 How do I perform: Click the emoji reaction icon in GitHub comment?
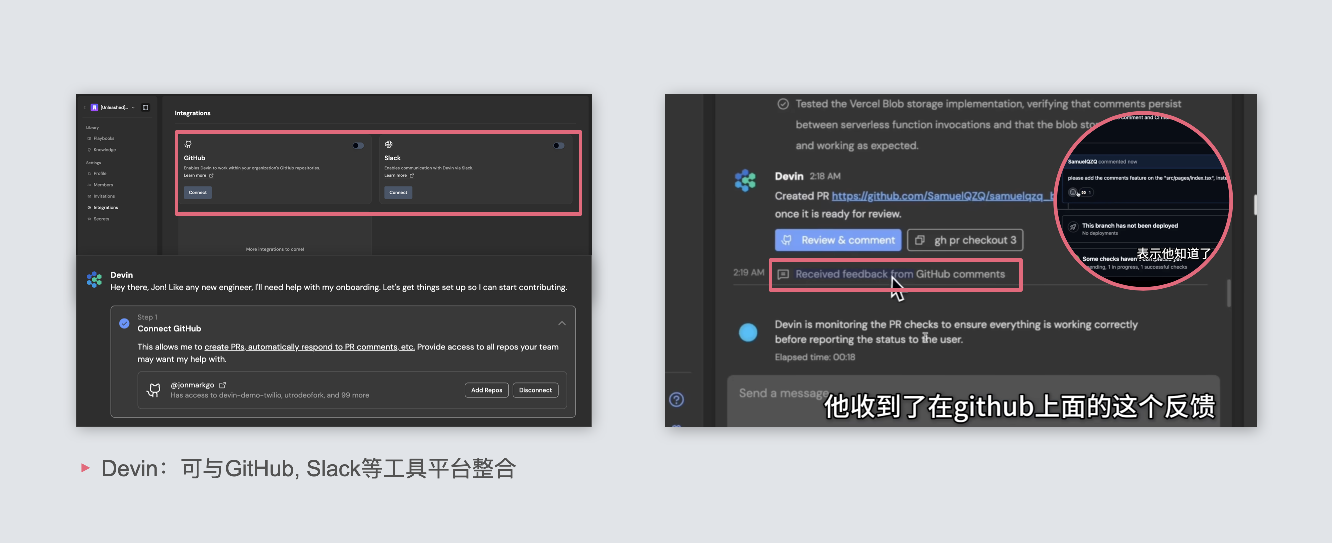[x=1073, y=192]
